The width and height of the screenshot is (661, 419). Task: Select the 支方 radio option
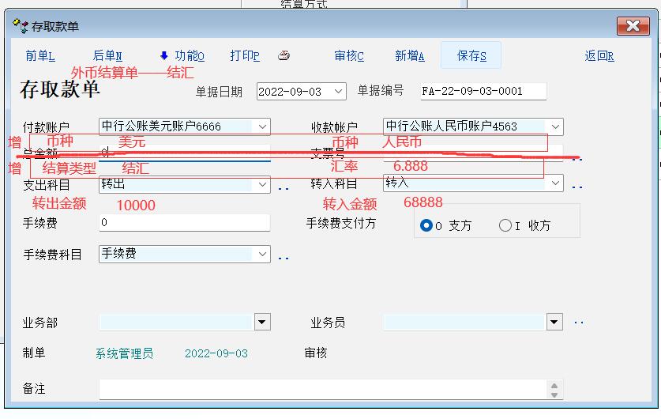coord(426,225)
